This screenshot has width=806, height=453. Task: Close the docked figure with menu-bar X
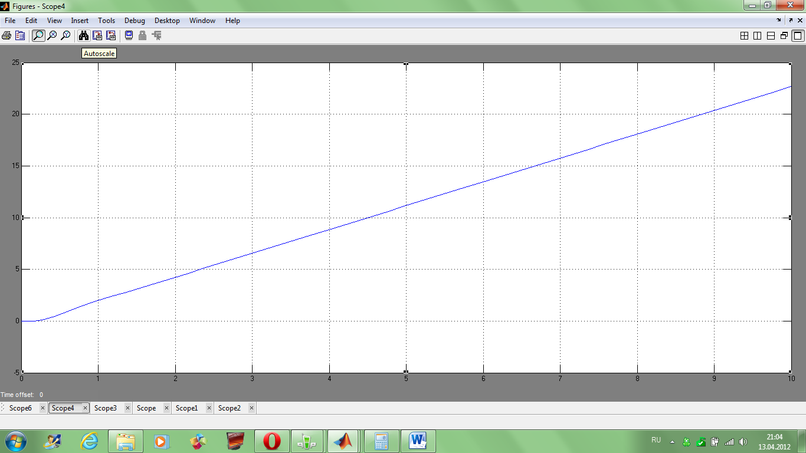[x=801, y=20]
